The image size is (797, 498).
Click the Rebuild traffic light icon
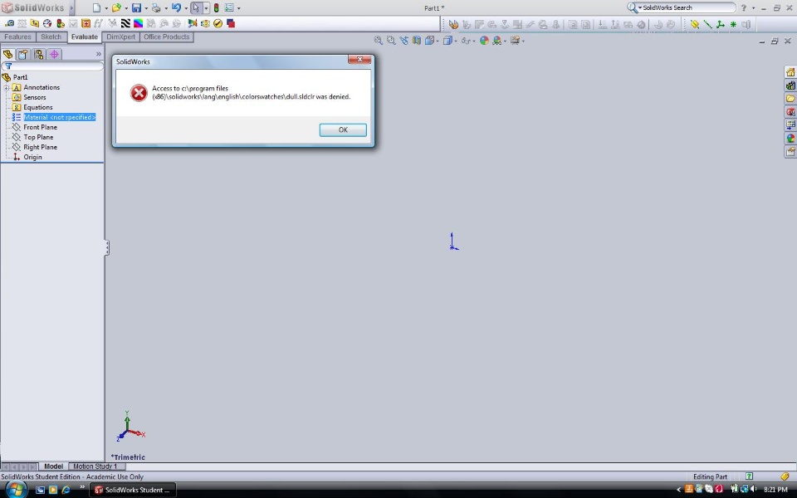[x=216, y=7]
